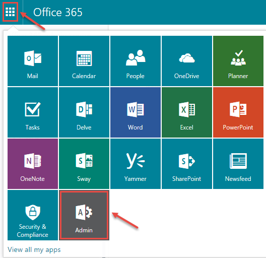
Task: Open Security & Compliance tile
Action: click(x=33, y=215)
